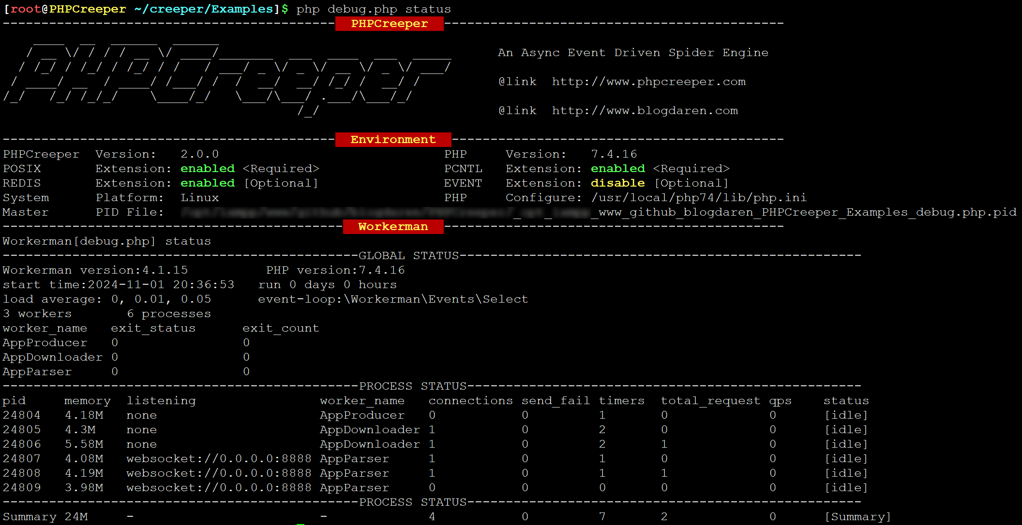Click the [idle] status for pid 24804

pos(846,415)
